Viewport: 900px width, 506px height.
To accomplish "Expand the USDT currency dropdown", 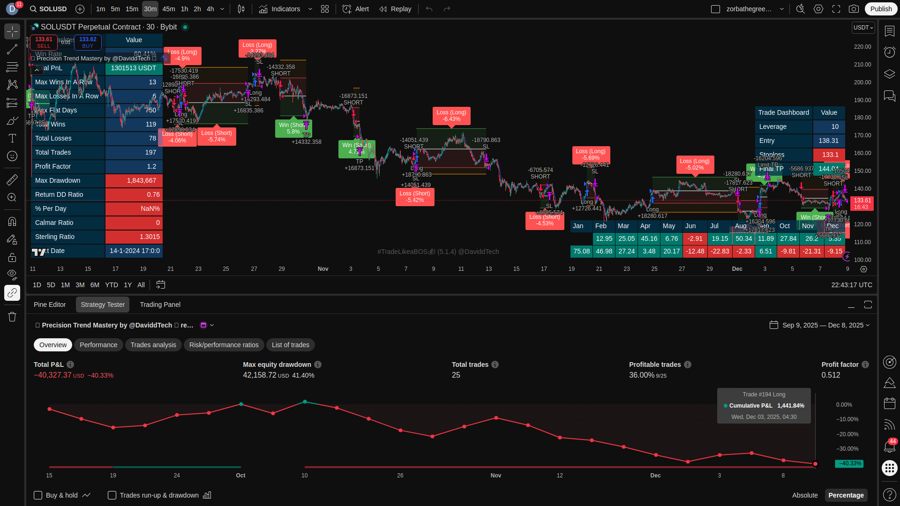I will [x=863, y=28].
